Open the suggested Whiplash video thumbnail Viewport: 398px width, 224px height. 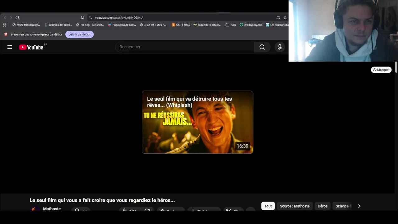click(197, 122)
